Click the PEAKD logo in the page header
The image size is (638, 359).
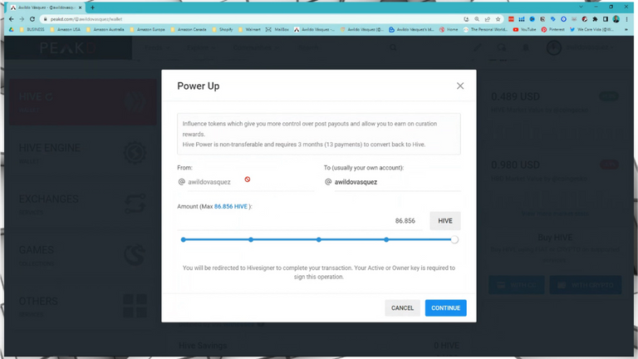68,48
